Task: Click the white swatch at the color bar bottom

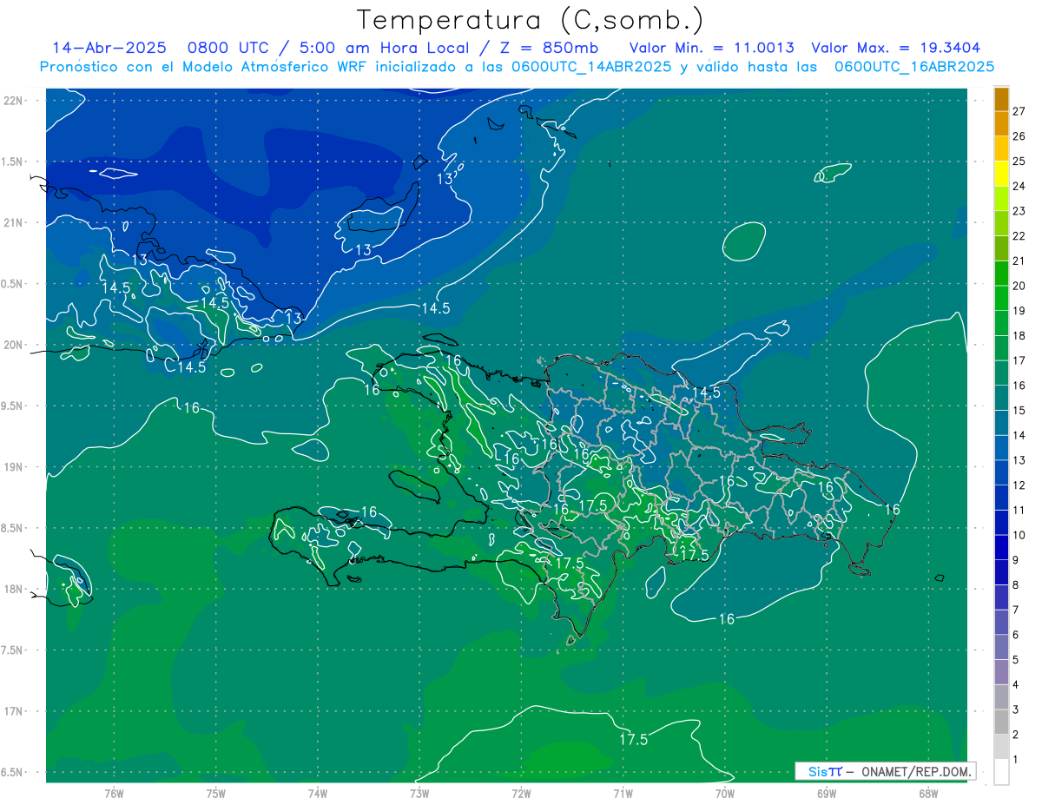Action: pyautogui.click(x=1001, y=771)
